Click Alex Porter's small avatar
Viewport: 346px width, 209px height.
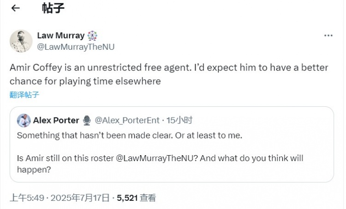24,121
